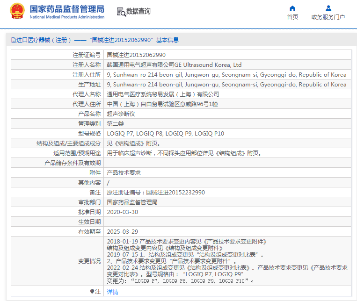
Task: Open the 详情 link
Action: point(112,292)
